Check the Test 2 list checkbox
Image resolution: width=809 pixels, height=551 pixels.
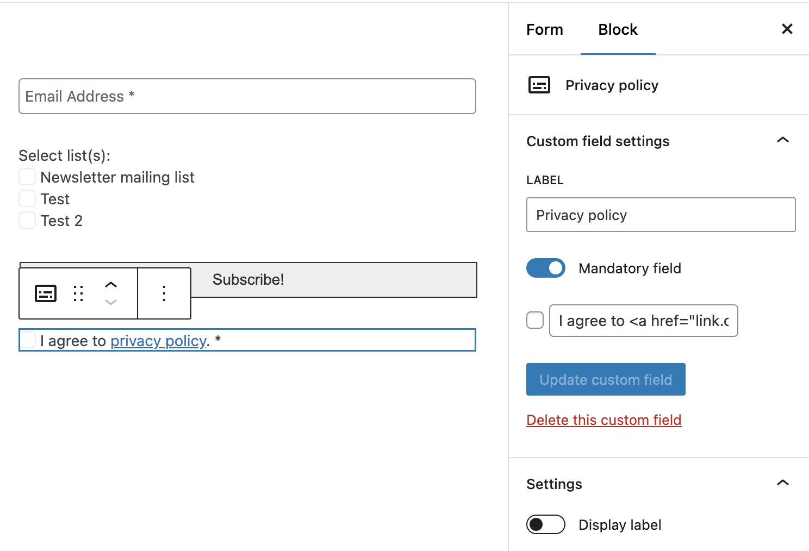pyautogui.click(x=27, y=221)
